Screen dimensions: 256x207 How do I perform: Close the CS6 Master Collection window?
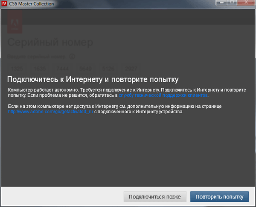click(246, 3)
